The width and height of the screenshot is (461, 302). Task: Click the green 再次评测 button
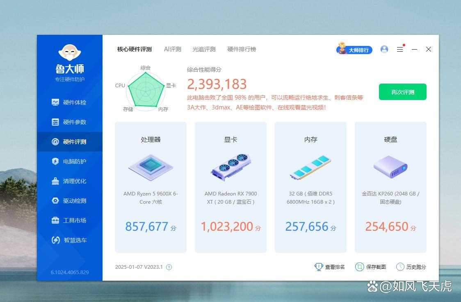pyautogui.click(x=402, y=92)
